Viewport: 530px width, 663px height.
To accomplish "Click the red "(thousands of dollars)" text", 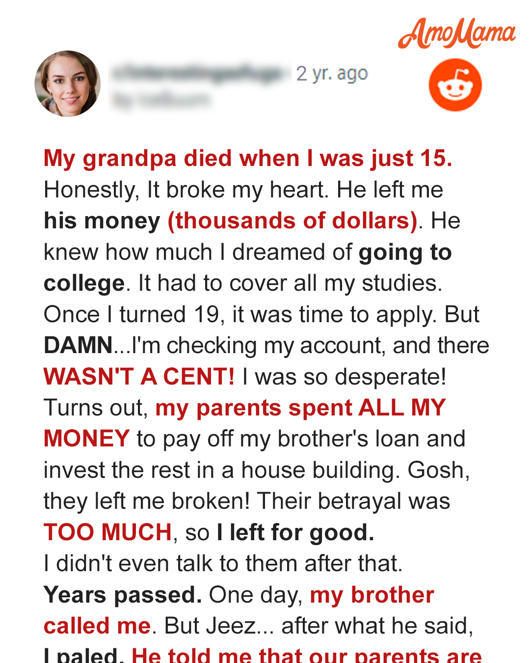I will click(x=293, y=221).
